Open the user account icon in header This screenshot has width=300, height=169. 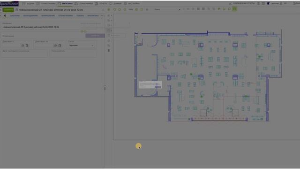[281, 3]
